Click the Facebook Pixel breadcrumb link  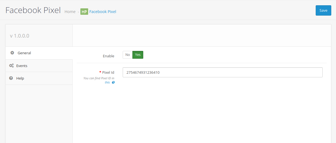(x=103, y=12)
